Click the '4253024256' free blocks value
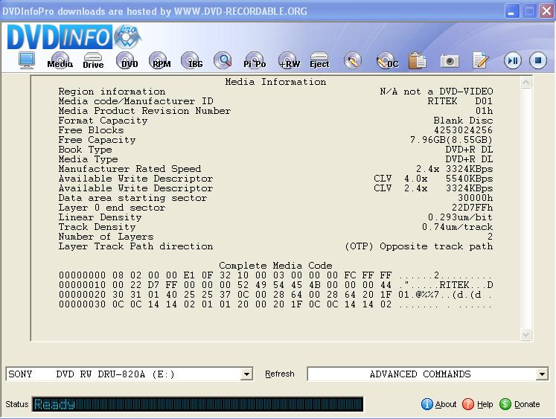 pyautogui.click(x=463, y=130)
